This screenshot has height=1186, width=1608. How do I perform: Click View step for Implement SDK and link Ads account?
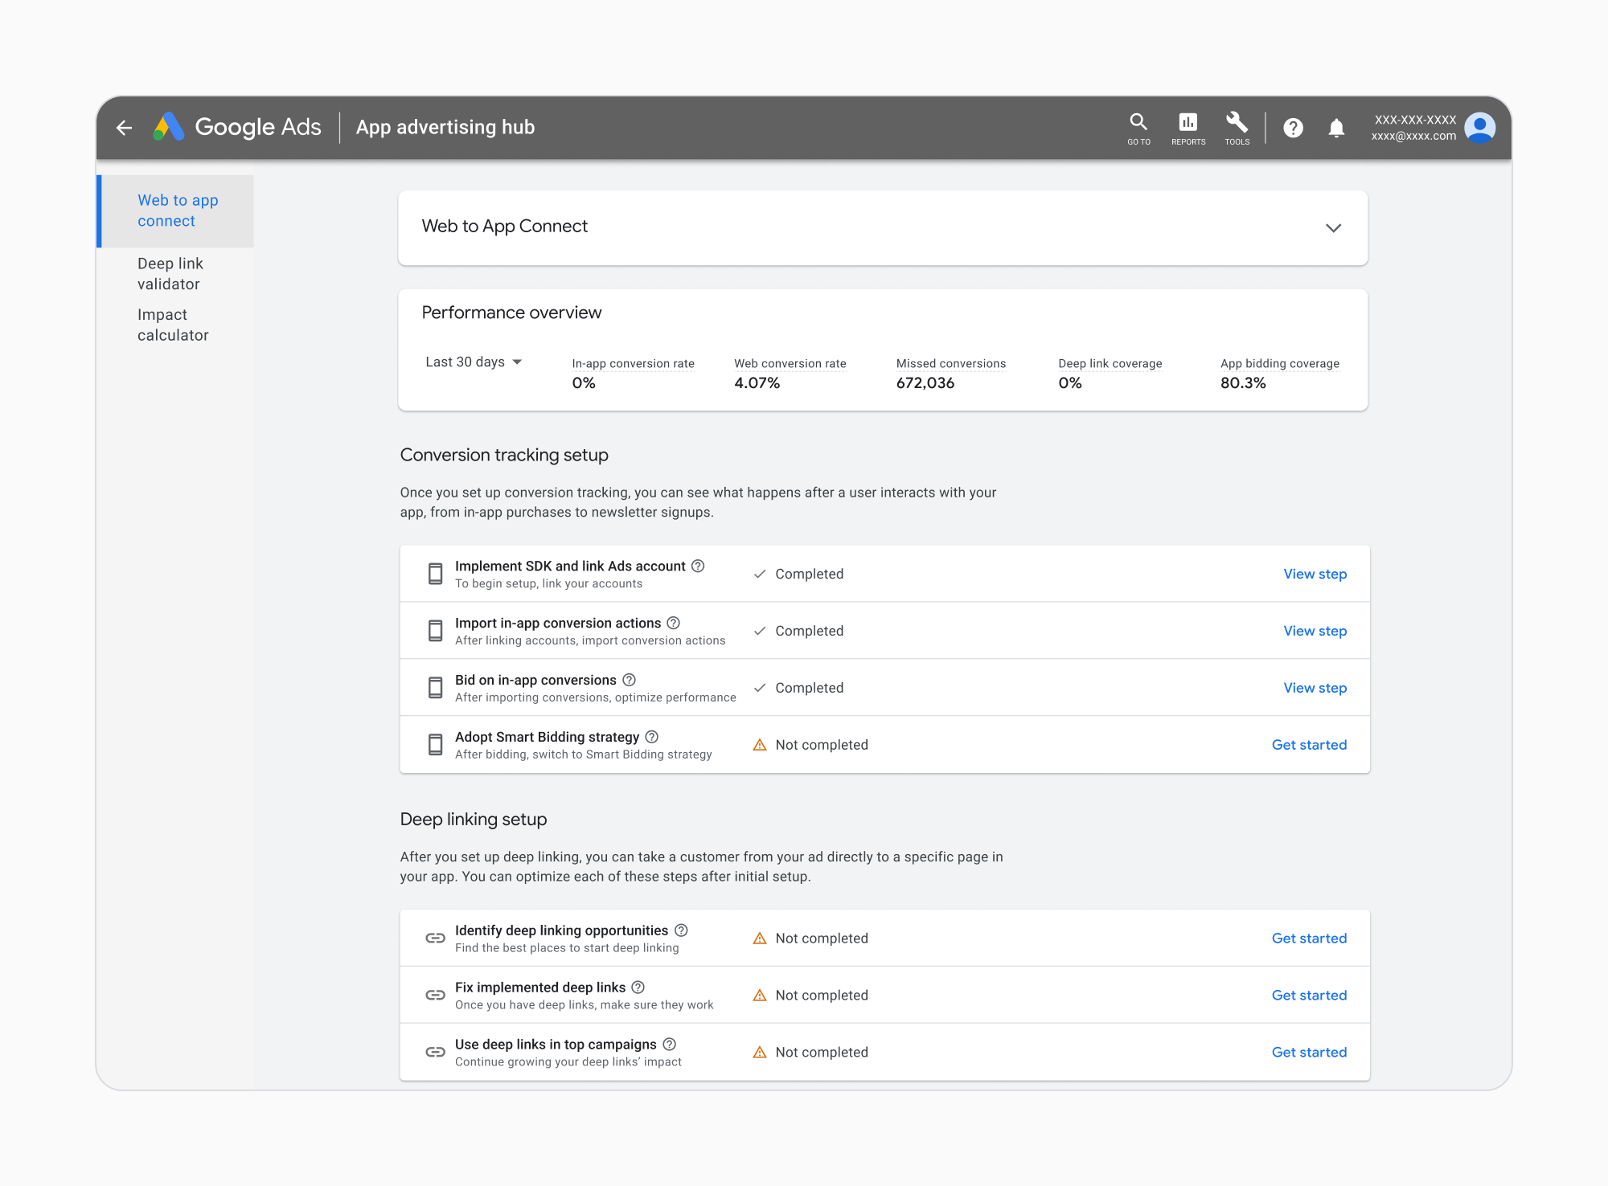(1315, 574)
